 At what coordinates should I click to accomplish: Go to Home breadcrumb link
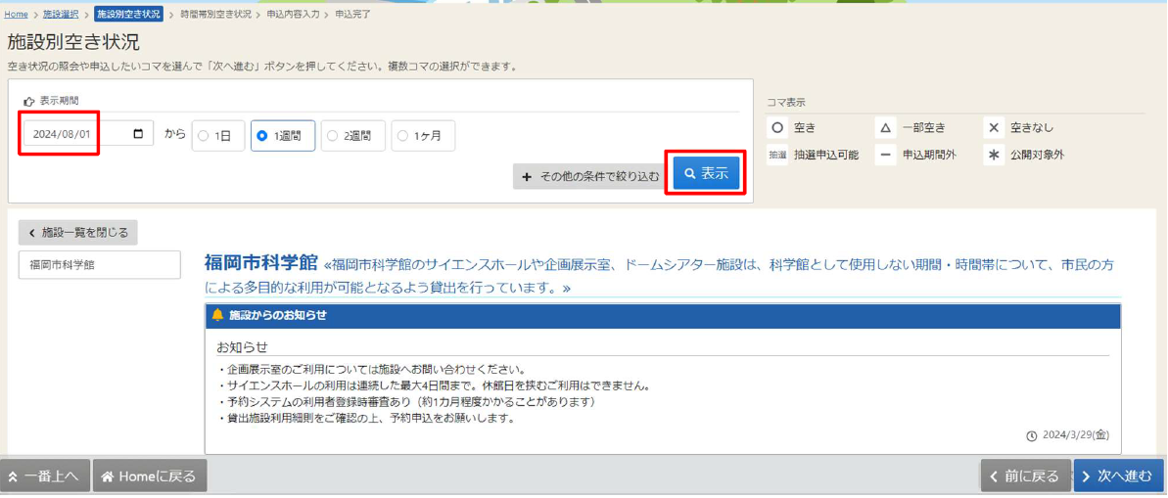[17, 14]
